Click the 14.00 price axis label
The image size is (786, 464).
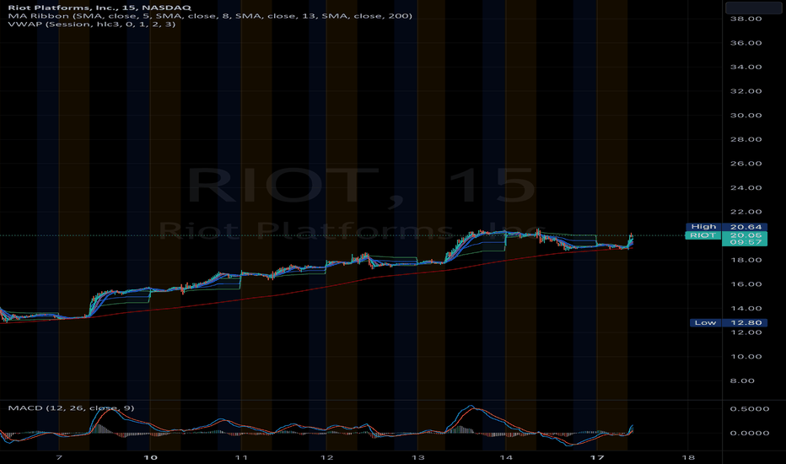pyautogui.click(x=746, y=308)
